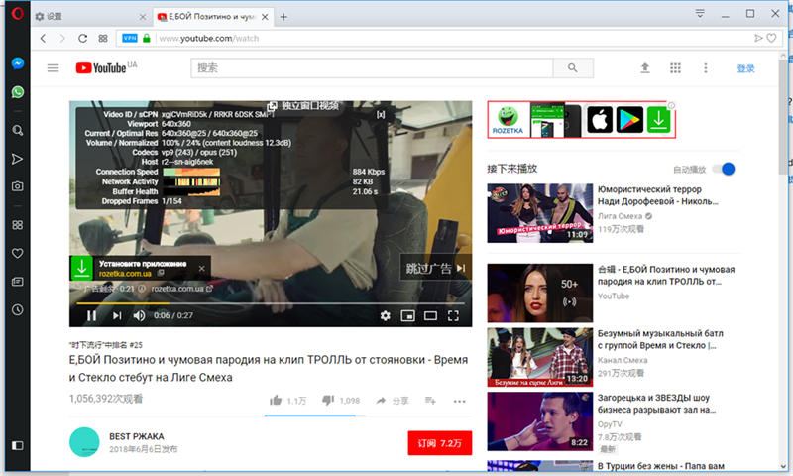The image size is (793, 476).
Task: Toggle the sidebar panel at bottom left
Action: (x=17, y=445)
